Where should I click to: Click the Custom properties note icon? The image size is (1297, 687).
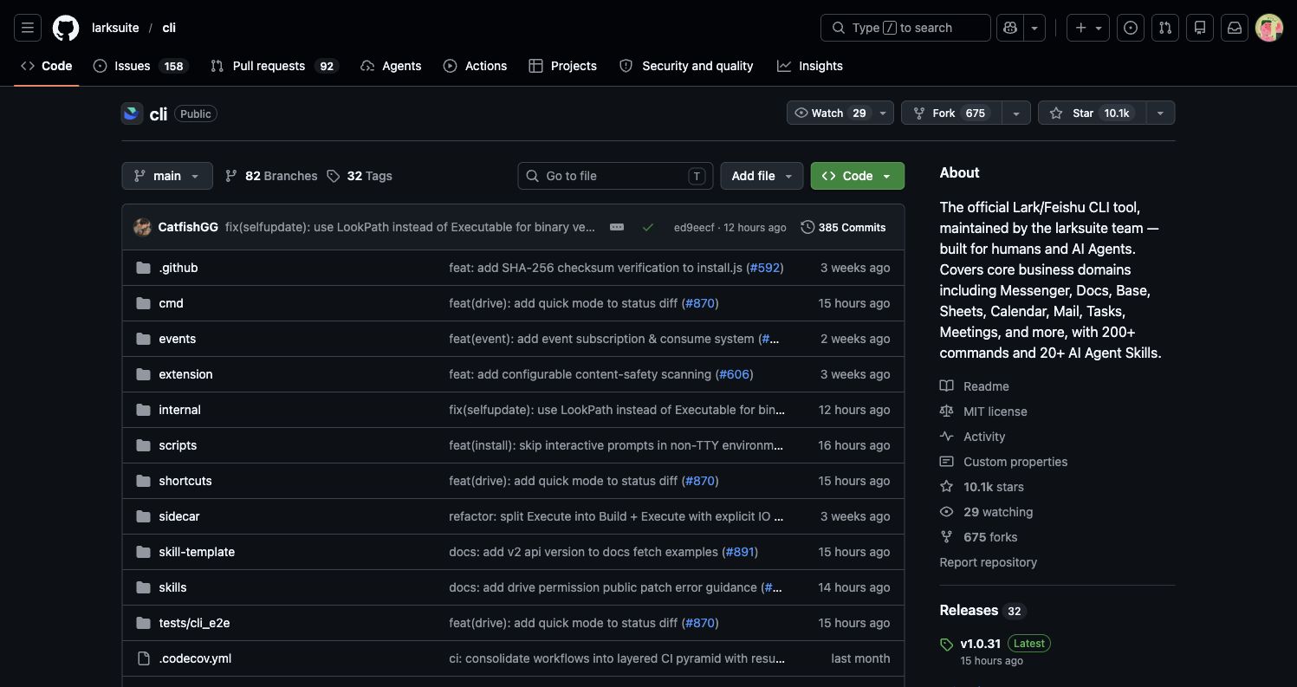[947, 462]
